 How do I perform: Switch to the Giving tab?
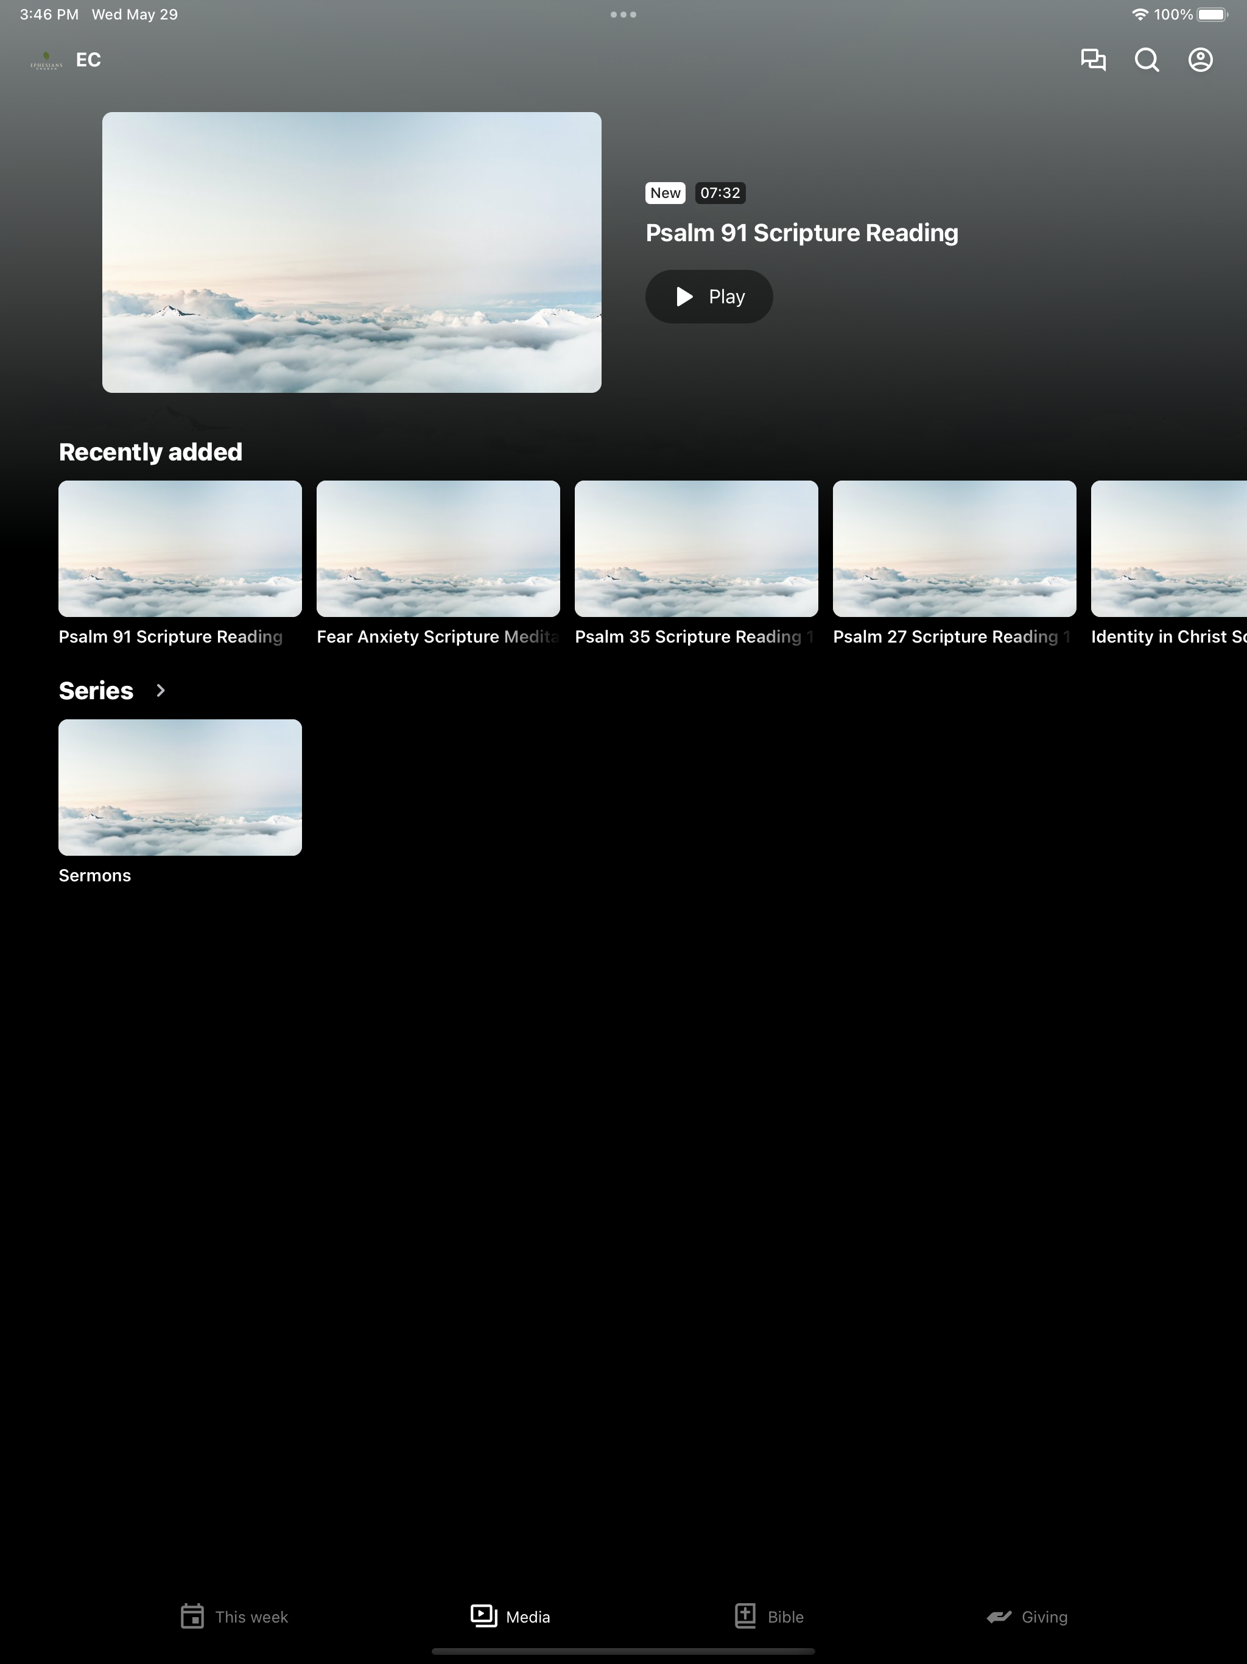click(x=1027, y=1616)
